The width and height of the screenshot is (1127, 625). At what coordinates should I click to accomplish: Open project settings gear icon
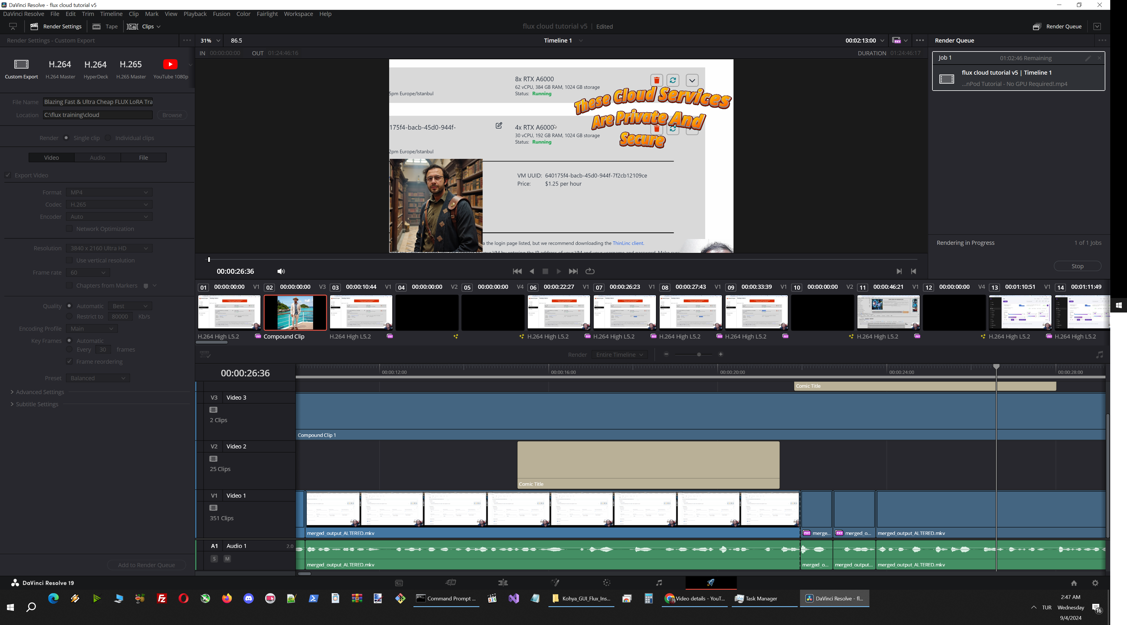(x=1095, y=583)
